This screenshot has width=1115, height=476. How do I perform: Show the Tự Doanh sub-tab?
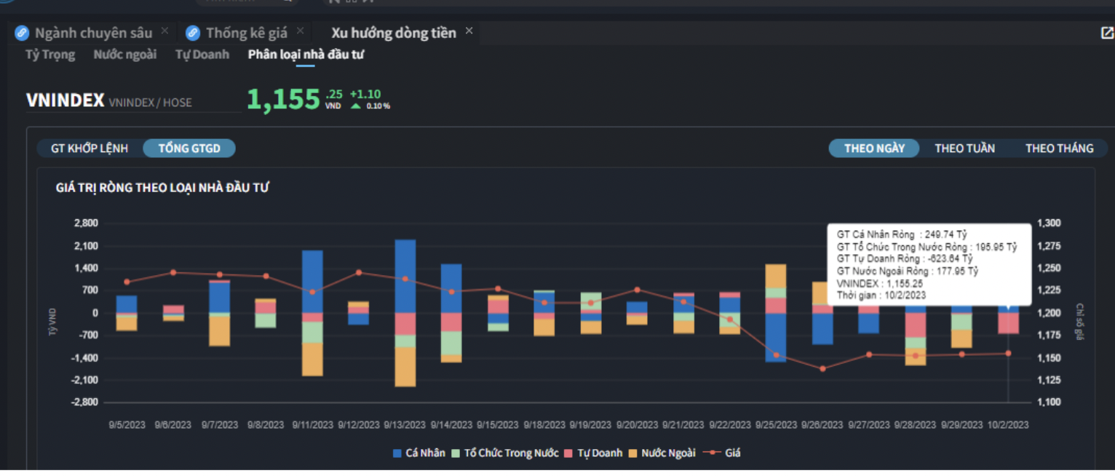202,55
